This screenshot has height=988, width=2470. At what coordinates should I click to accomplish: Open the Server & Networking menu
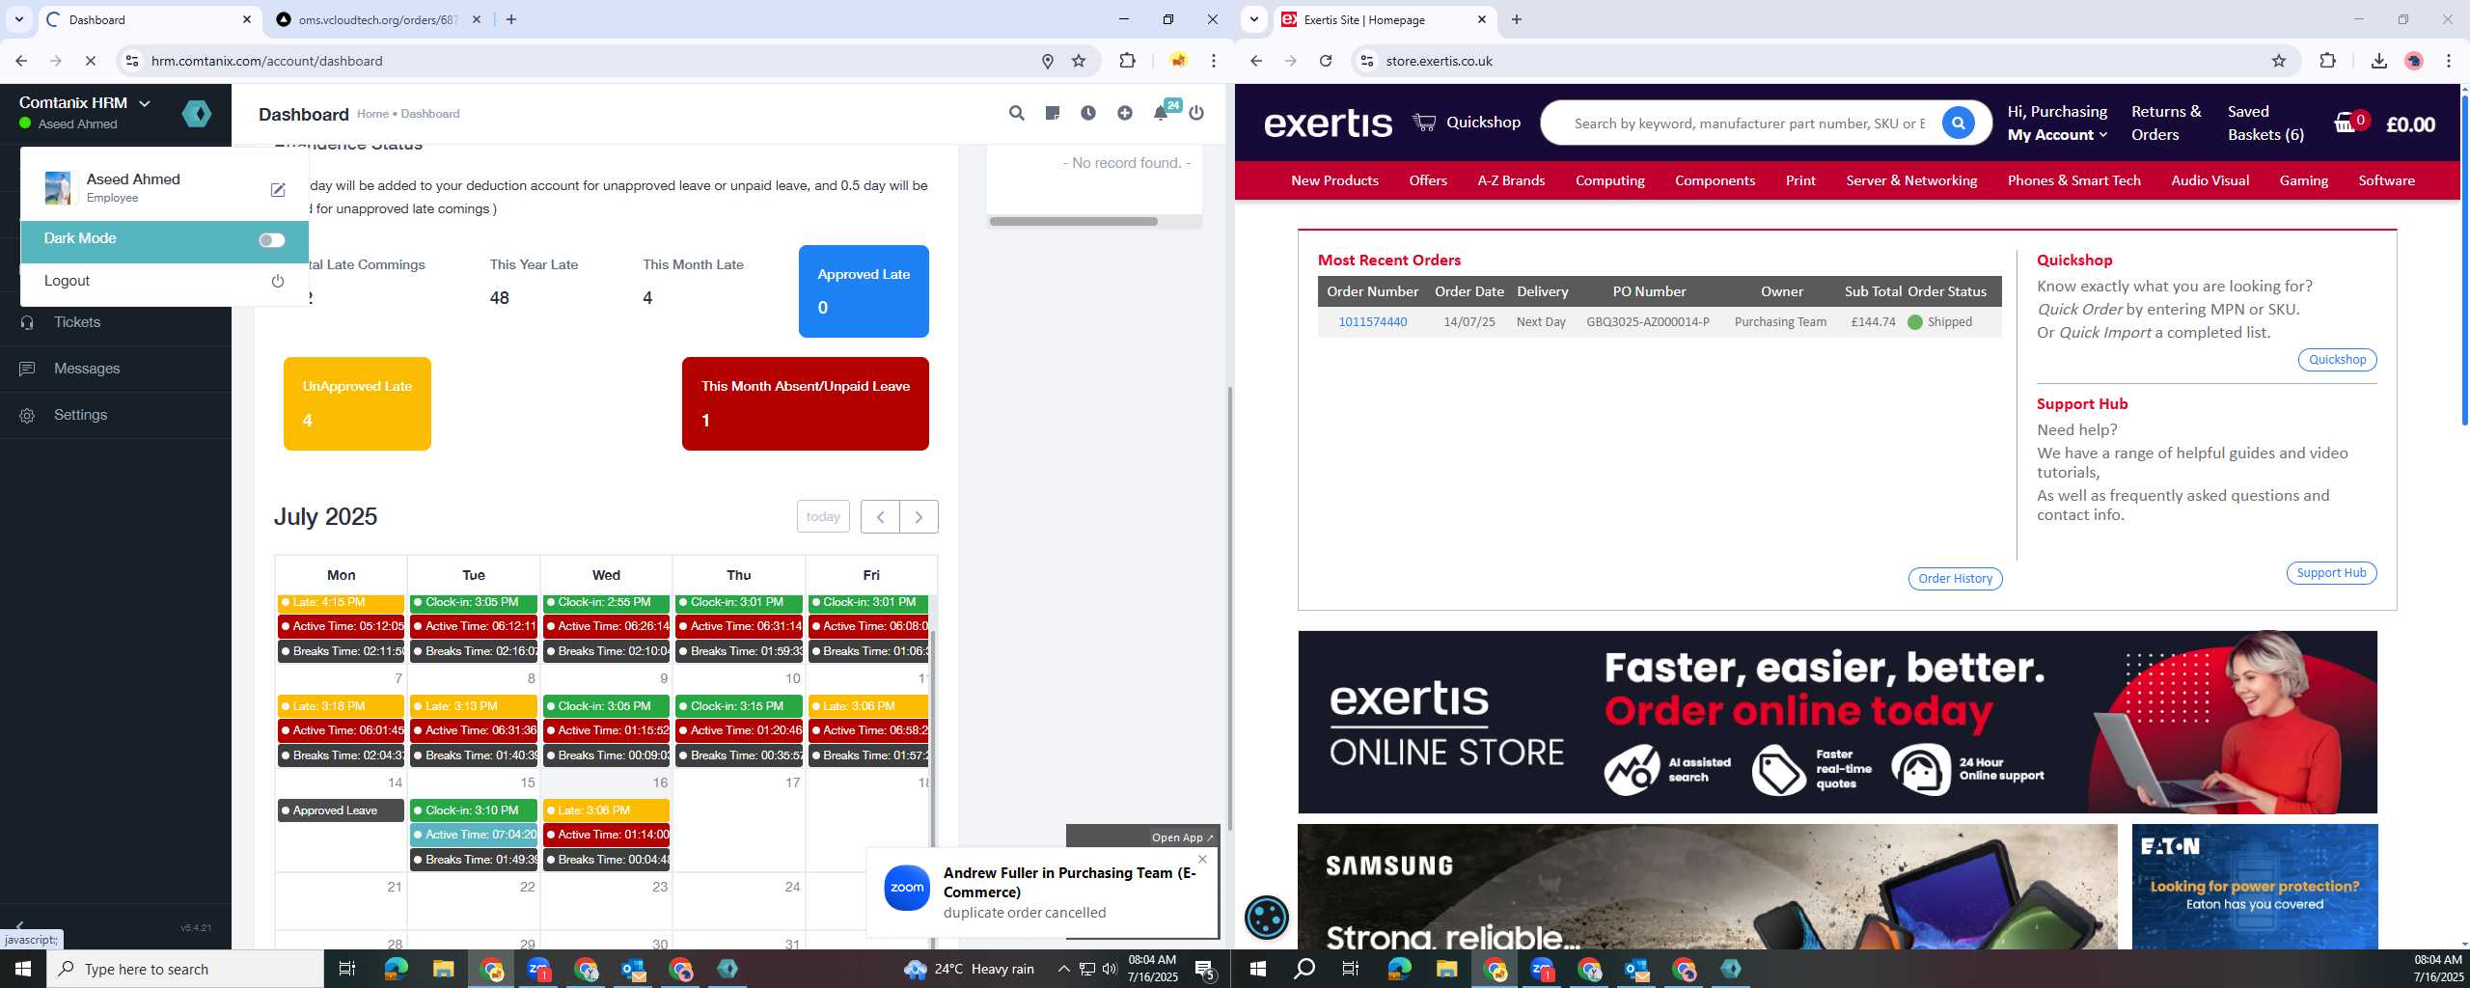(x=1911, y=180)
